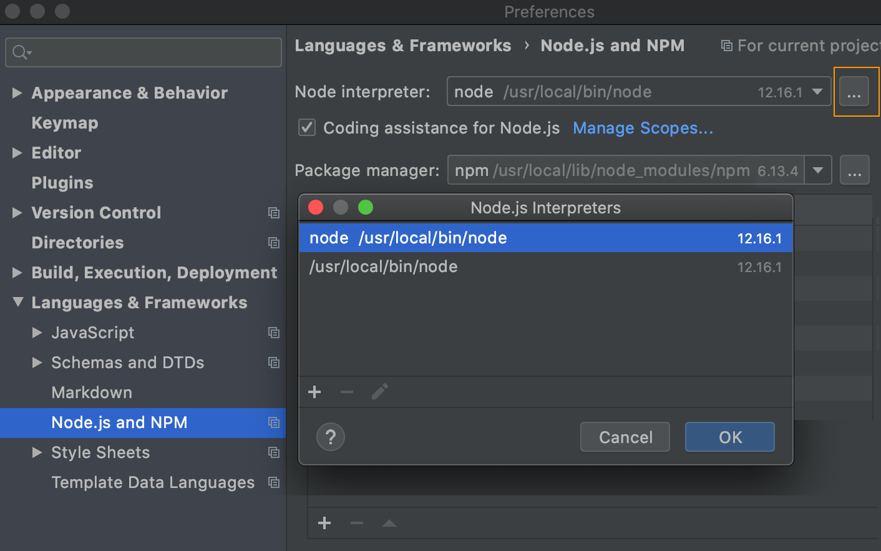This screenshot has height=551, width=881.
Task: Open the Node interpreter dropdown arrow
Action: (817, 92)
